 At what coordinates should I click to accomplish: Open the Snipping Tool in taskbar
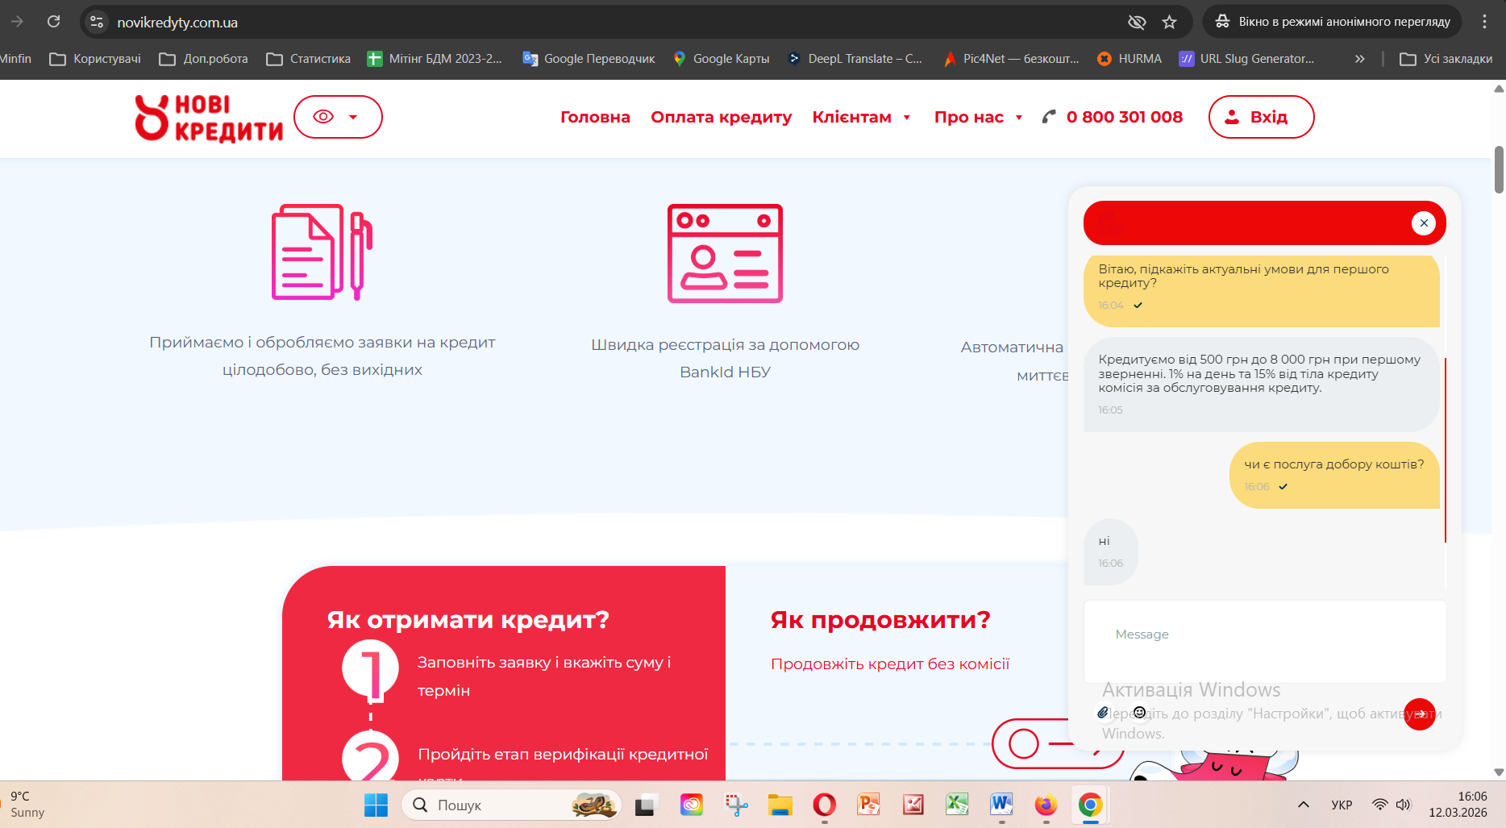coord(736,805)
